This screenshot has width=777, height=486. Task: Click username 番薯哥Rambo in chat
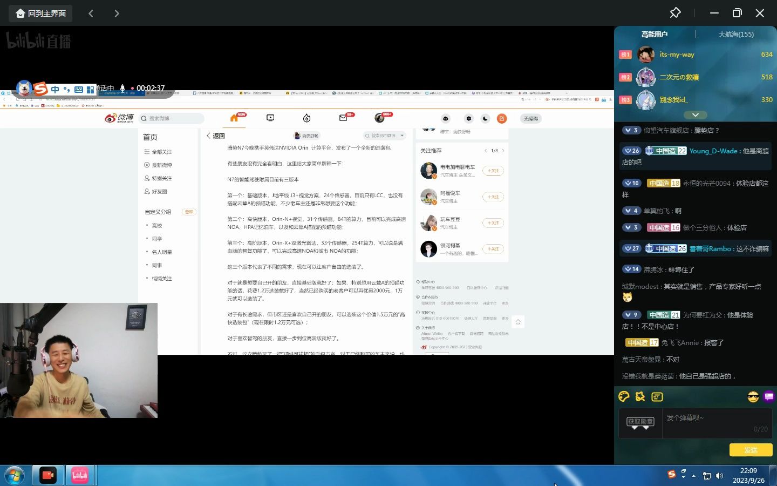coord(710,249)
